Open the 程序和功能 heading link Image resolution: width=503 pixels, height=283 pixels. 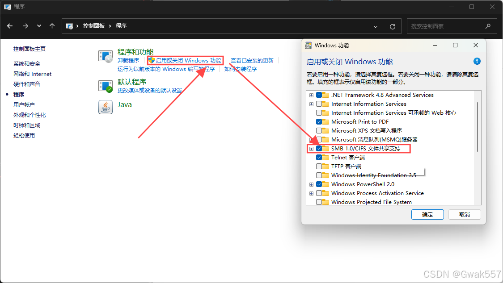[x=135, y=52]
